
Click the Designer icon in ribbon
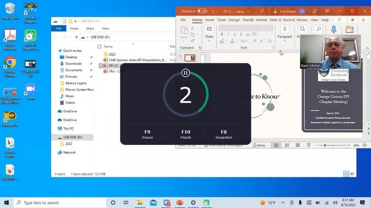349,29
